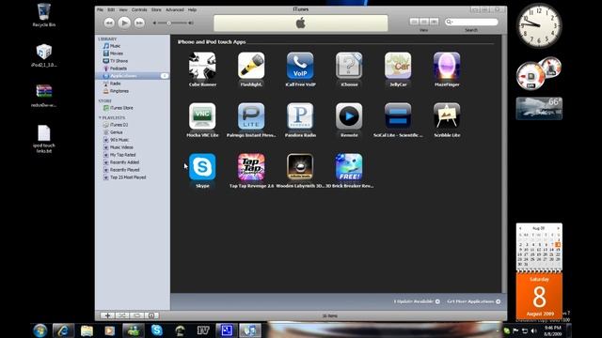This screenshot has height=338, width=602.
Task: Open the JellyCar app icon
Action: coord(398,66)
